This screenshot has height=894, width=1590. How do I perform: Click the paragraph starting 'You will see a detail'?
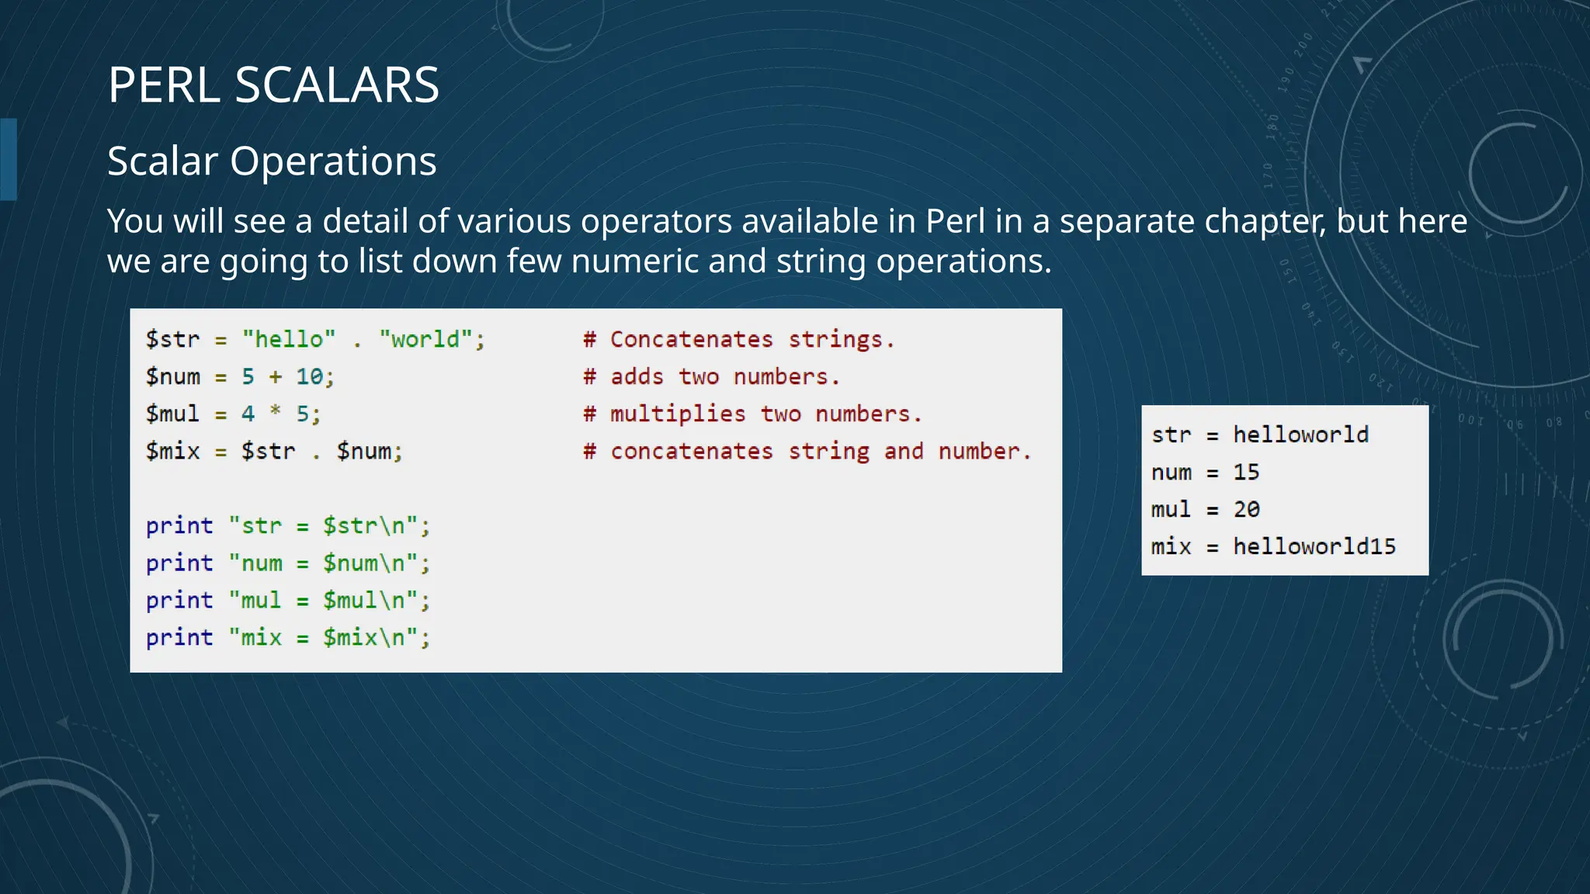click(x=787, y=241)
